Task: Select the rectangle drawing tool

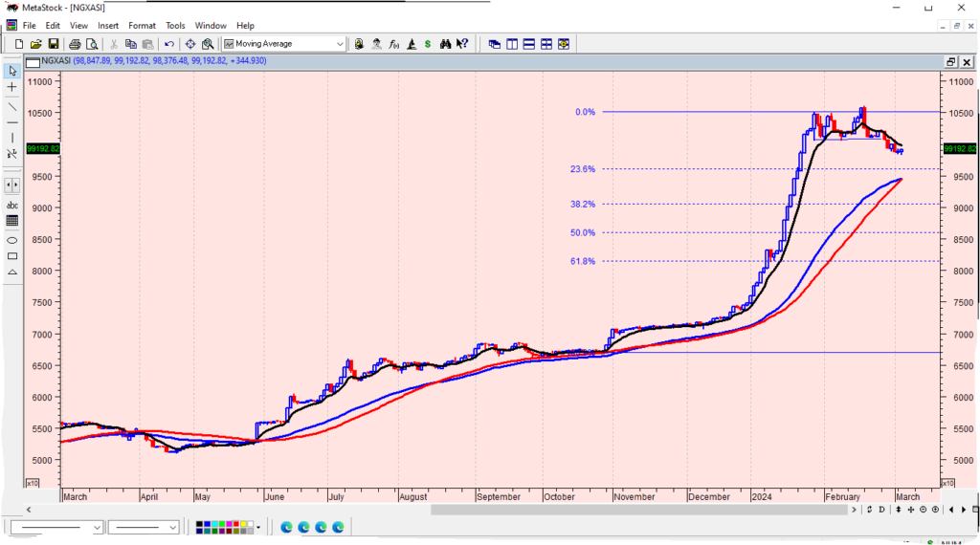Action: (12, 256)
